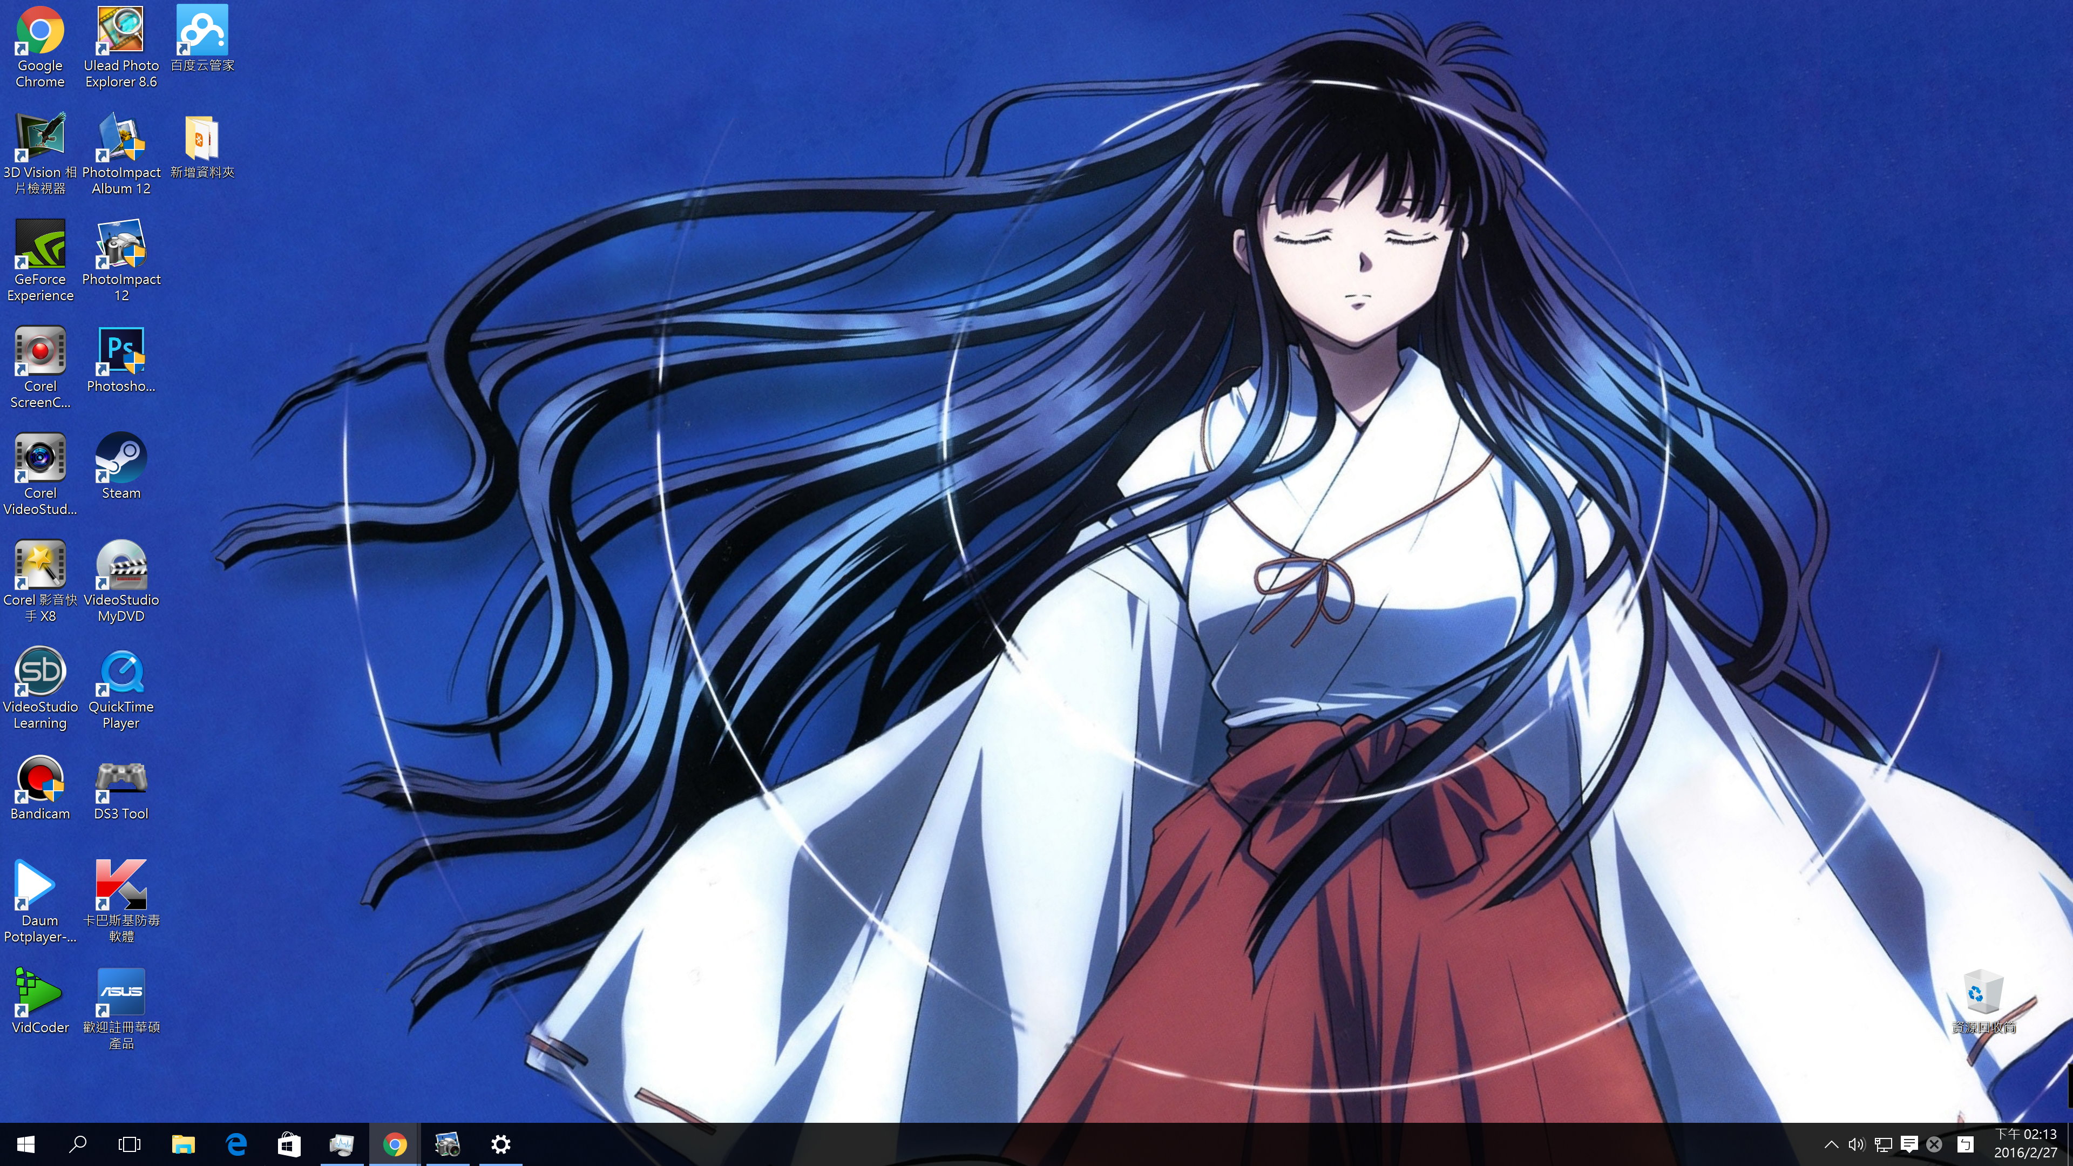The image size is (2073, 1166).
Task: Open the clock showing 下午 02:13
Action: (x=2025, y=1143)
